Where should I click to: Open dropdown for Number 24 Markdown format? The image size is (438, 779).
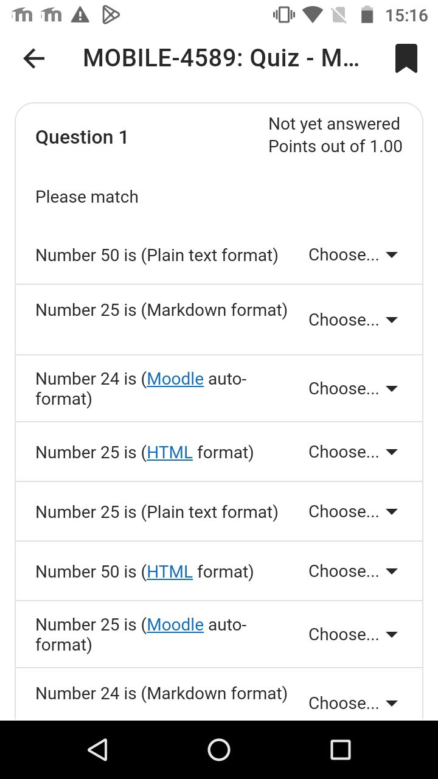(353, 703)
